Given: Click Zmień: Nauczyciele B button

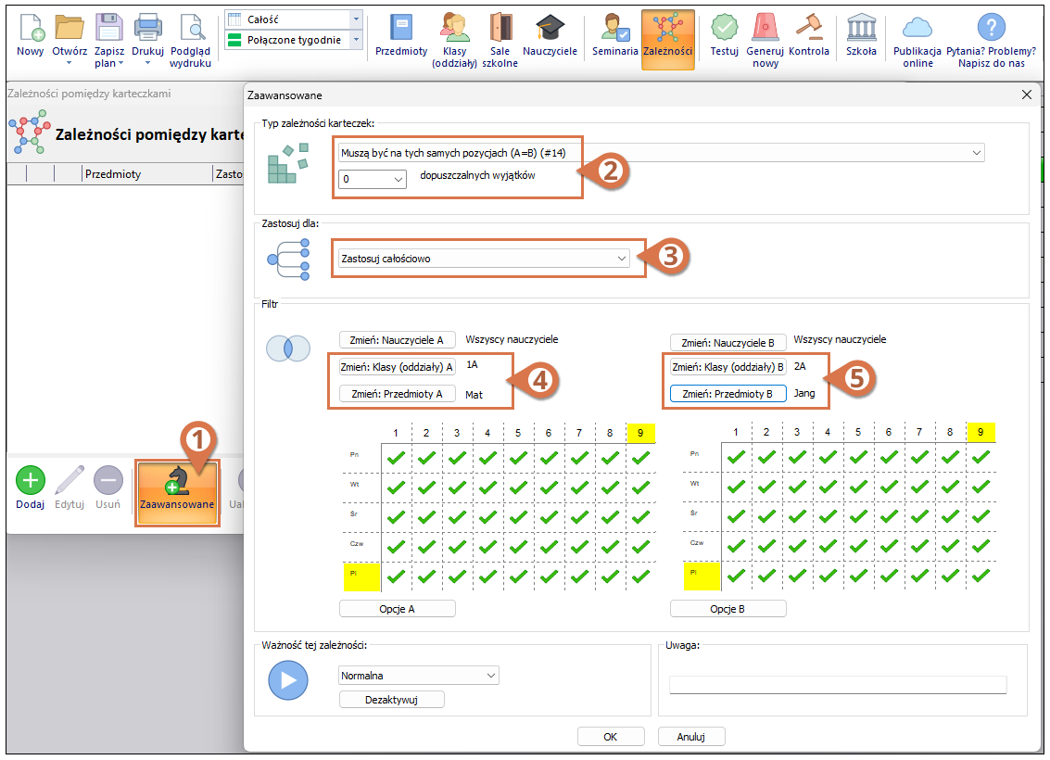Looking at the screenshot, I should pyautogui.click(x=727, y=343).
